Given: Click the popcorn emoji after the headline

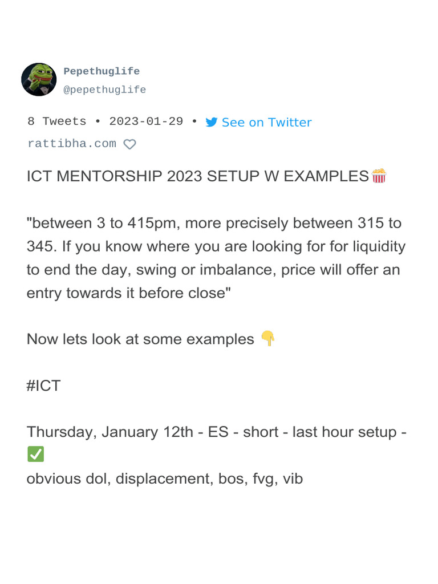Looking at the screenshot, I should point(379,176).
